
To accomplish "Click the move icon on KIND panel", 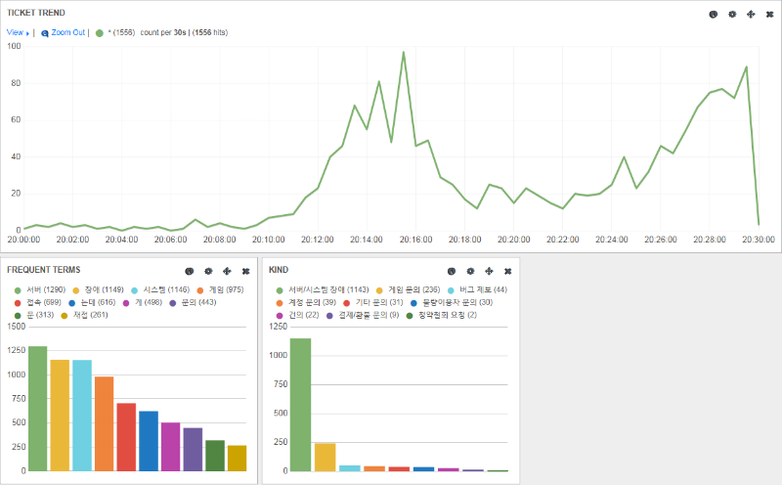I will [489, 271].
